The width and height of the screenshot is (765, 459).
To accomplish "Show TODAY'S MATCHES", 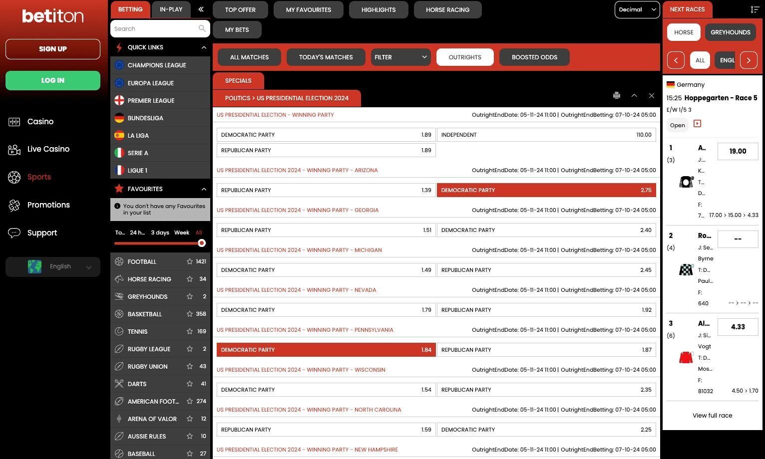I will pos(326,57).
